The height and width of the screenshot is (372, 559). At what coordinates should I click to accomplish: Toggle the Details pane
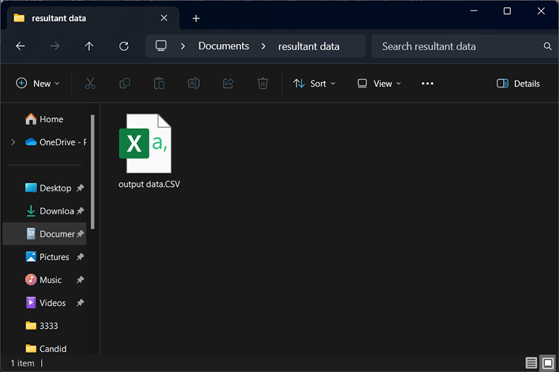518,84
